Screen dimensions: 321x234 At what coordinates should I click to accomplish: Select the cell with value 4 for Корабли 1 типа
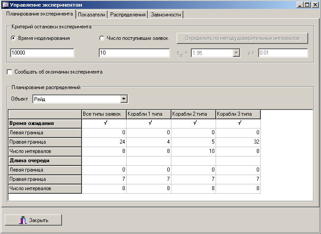point(149,142)
